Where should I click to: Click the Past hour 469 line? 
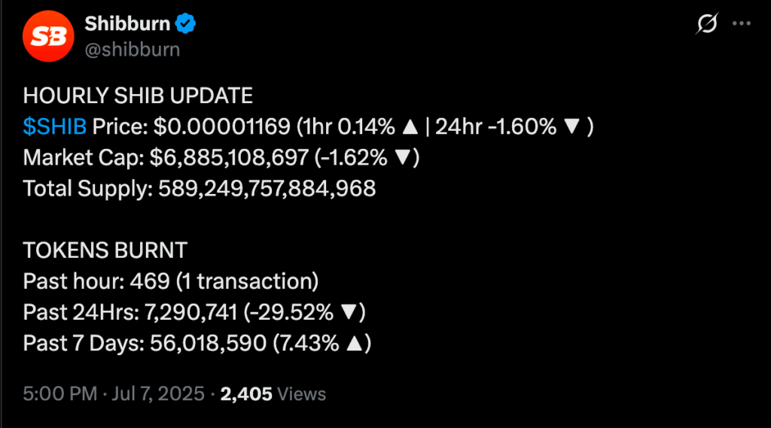(x=171, y=281)
